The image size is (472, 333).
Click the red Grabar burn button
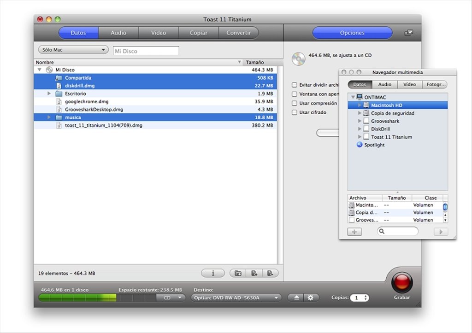[x=402, y=282]
